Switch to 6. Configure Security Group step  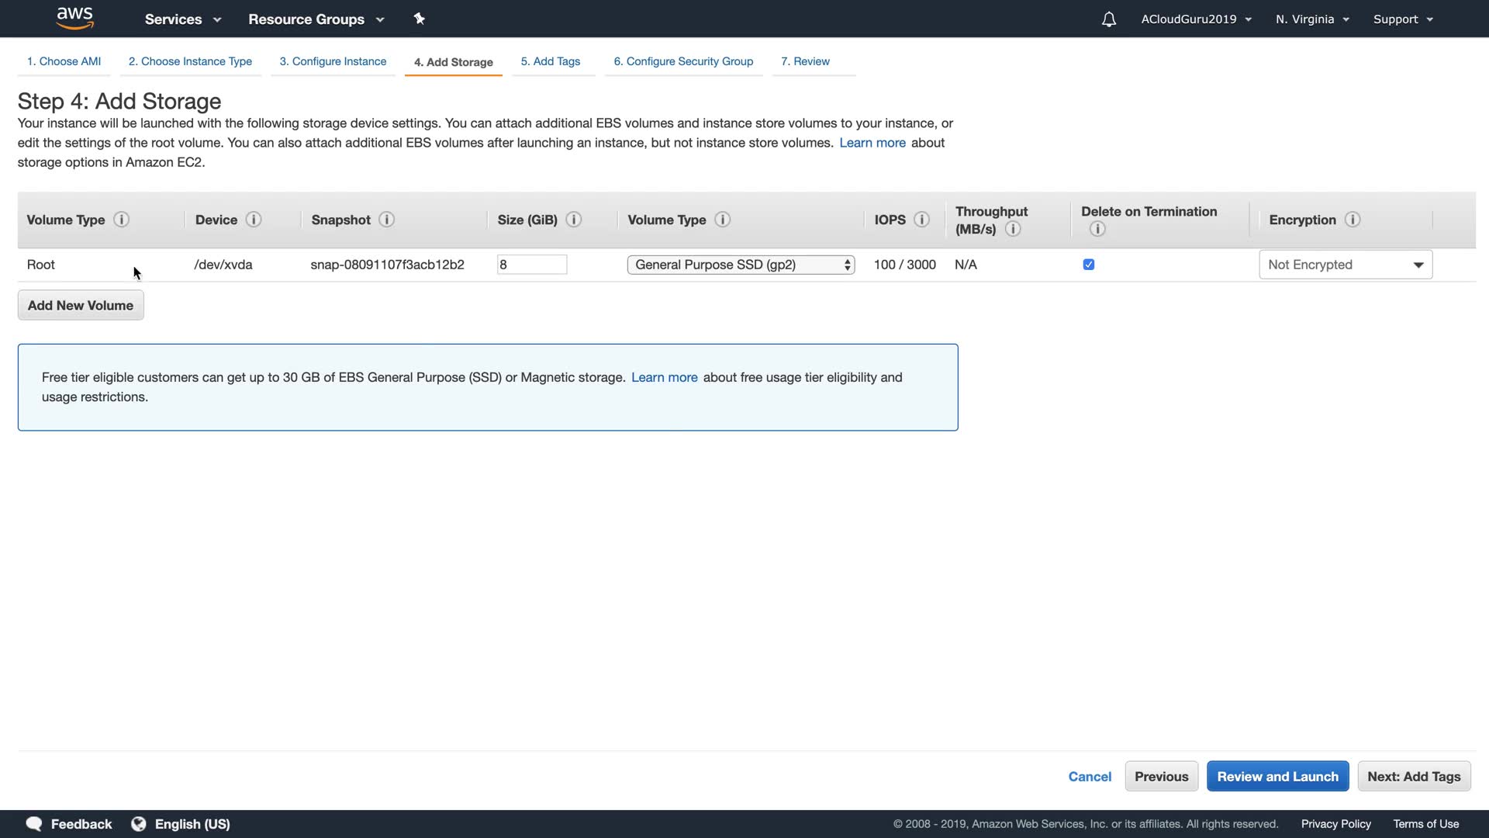pos(682,61)
